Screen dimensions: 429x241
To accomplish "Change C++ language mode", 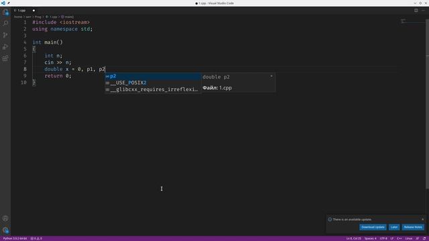I will pos(400,238).
